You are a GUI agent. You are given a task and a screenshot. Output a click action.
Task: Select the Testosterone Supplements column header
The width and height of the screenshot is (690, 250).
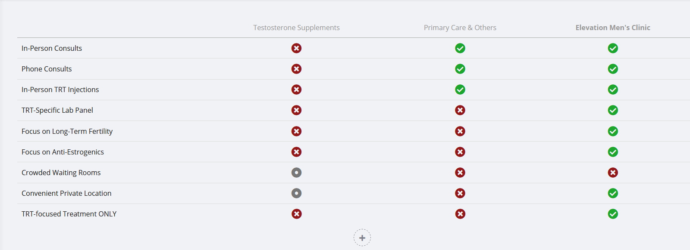tap(296, 28)
